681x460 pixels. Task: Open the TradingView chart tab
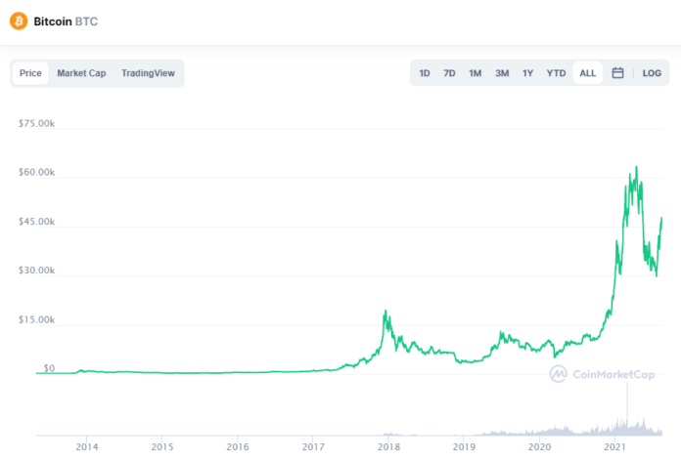(x=148, y=73)
